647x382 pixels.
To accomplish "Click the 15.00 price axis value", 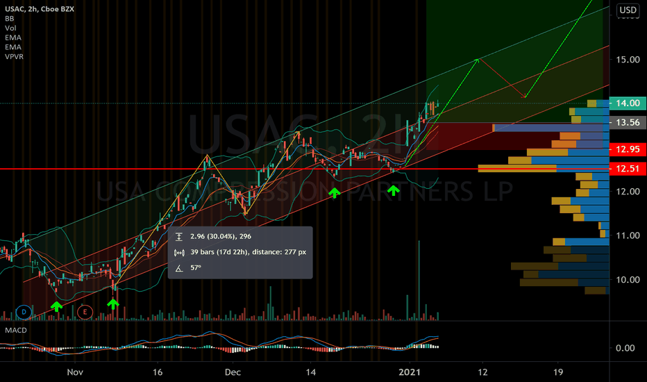I will [628, 60].
